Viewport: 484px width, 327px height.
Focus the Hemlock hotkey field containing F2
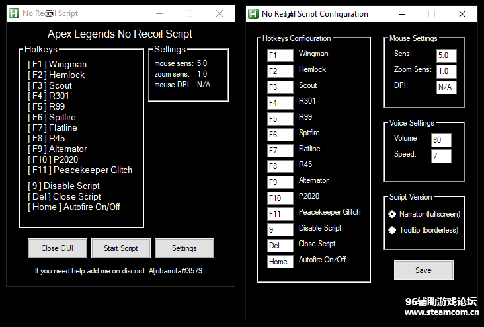[280, 71]
